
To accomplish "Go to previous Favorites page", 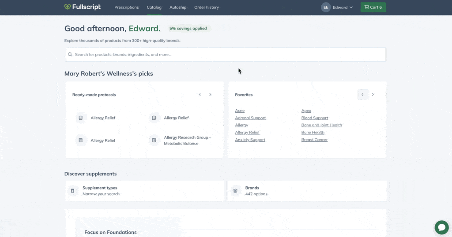I will pyautogui.click(x=362, y=95).
